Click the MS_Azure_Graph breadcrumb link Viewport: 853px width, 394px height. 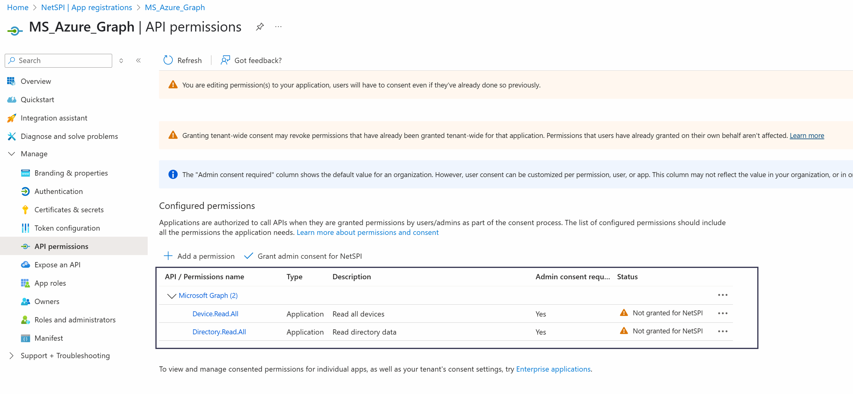(174, 7)
